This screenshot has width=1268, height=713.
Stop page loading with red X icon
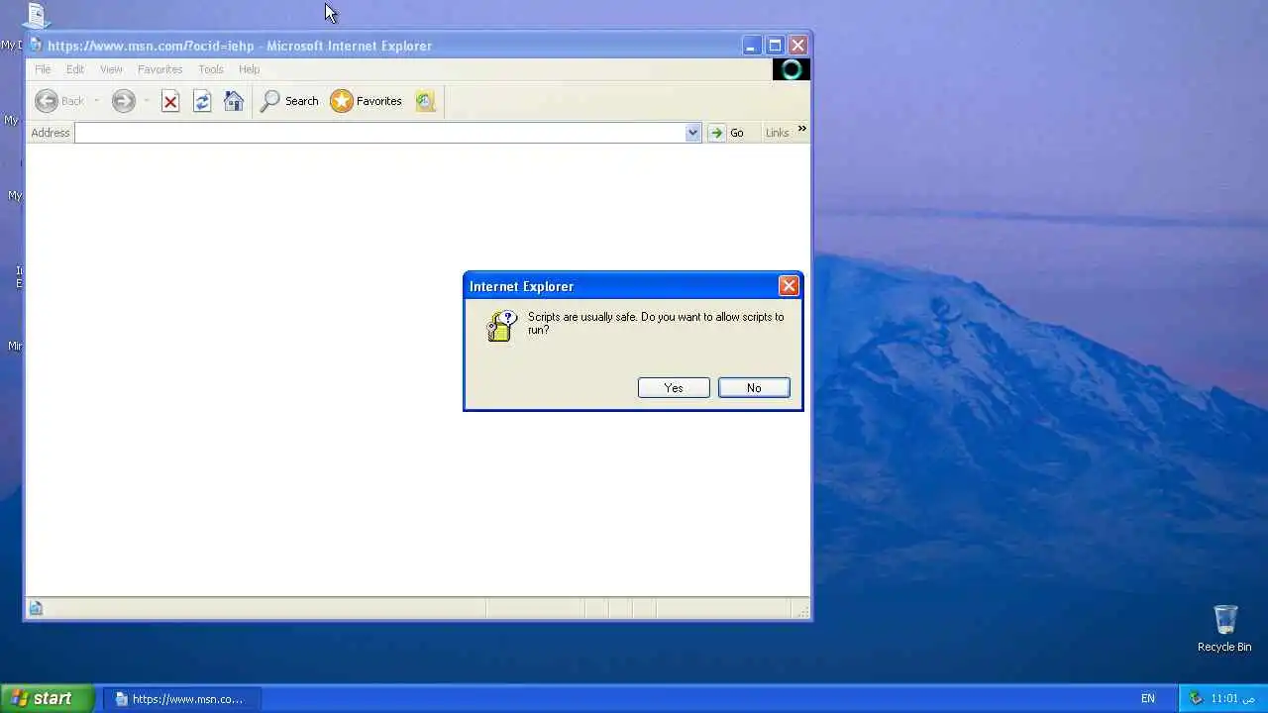coord(170,101)
